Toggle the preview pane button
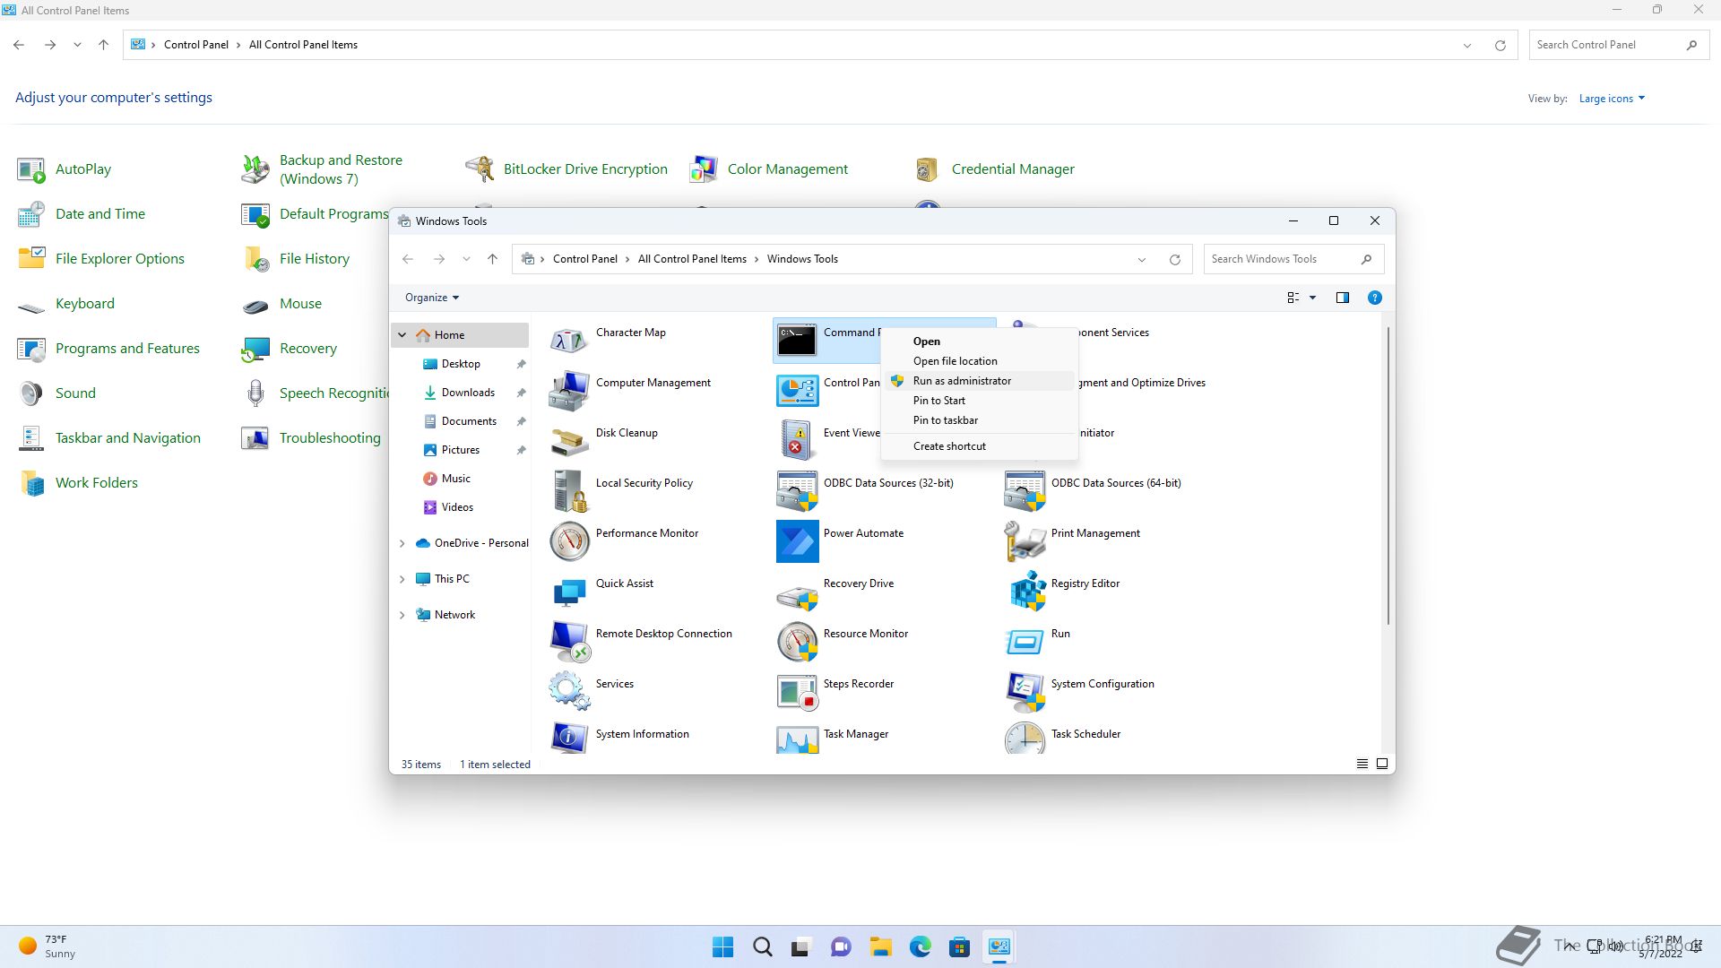 (x=1342, y=298)
